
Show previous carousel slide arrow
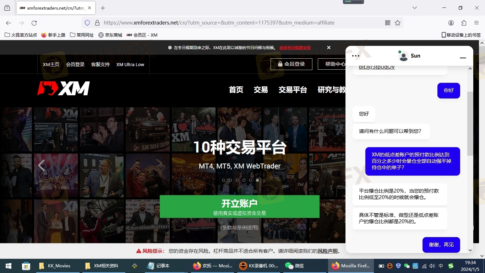(42, 165)
